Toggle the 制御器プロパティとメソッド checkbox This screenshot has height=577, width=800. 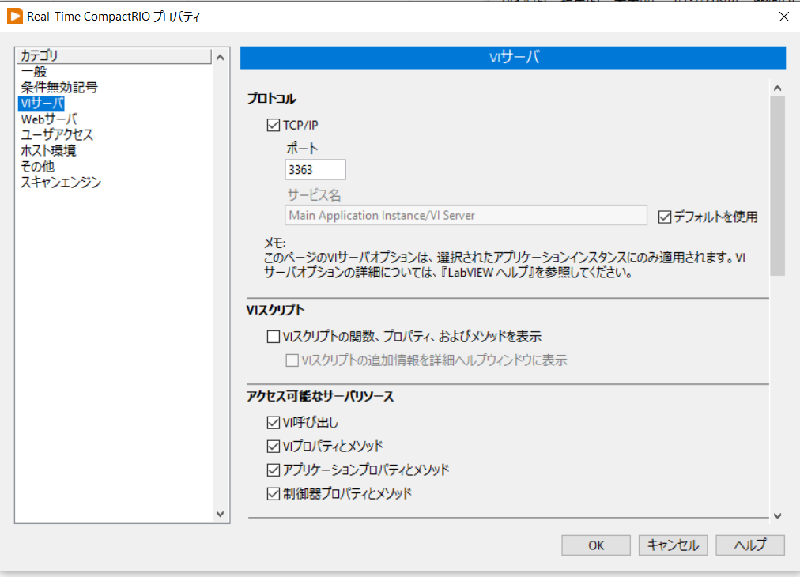coord(273,494)
